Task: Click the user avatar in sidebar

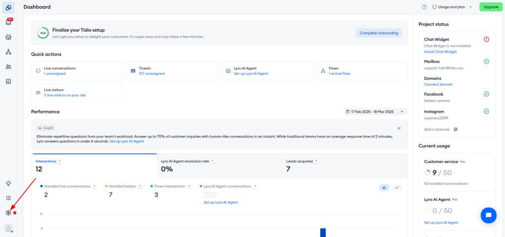Action: 8,228
